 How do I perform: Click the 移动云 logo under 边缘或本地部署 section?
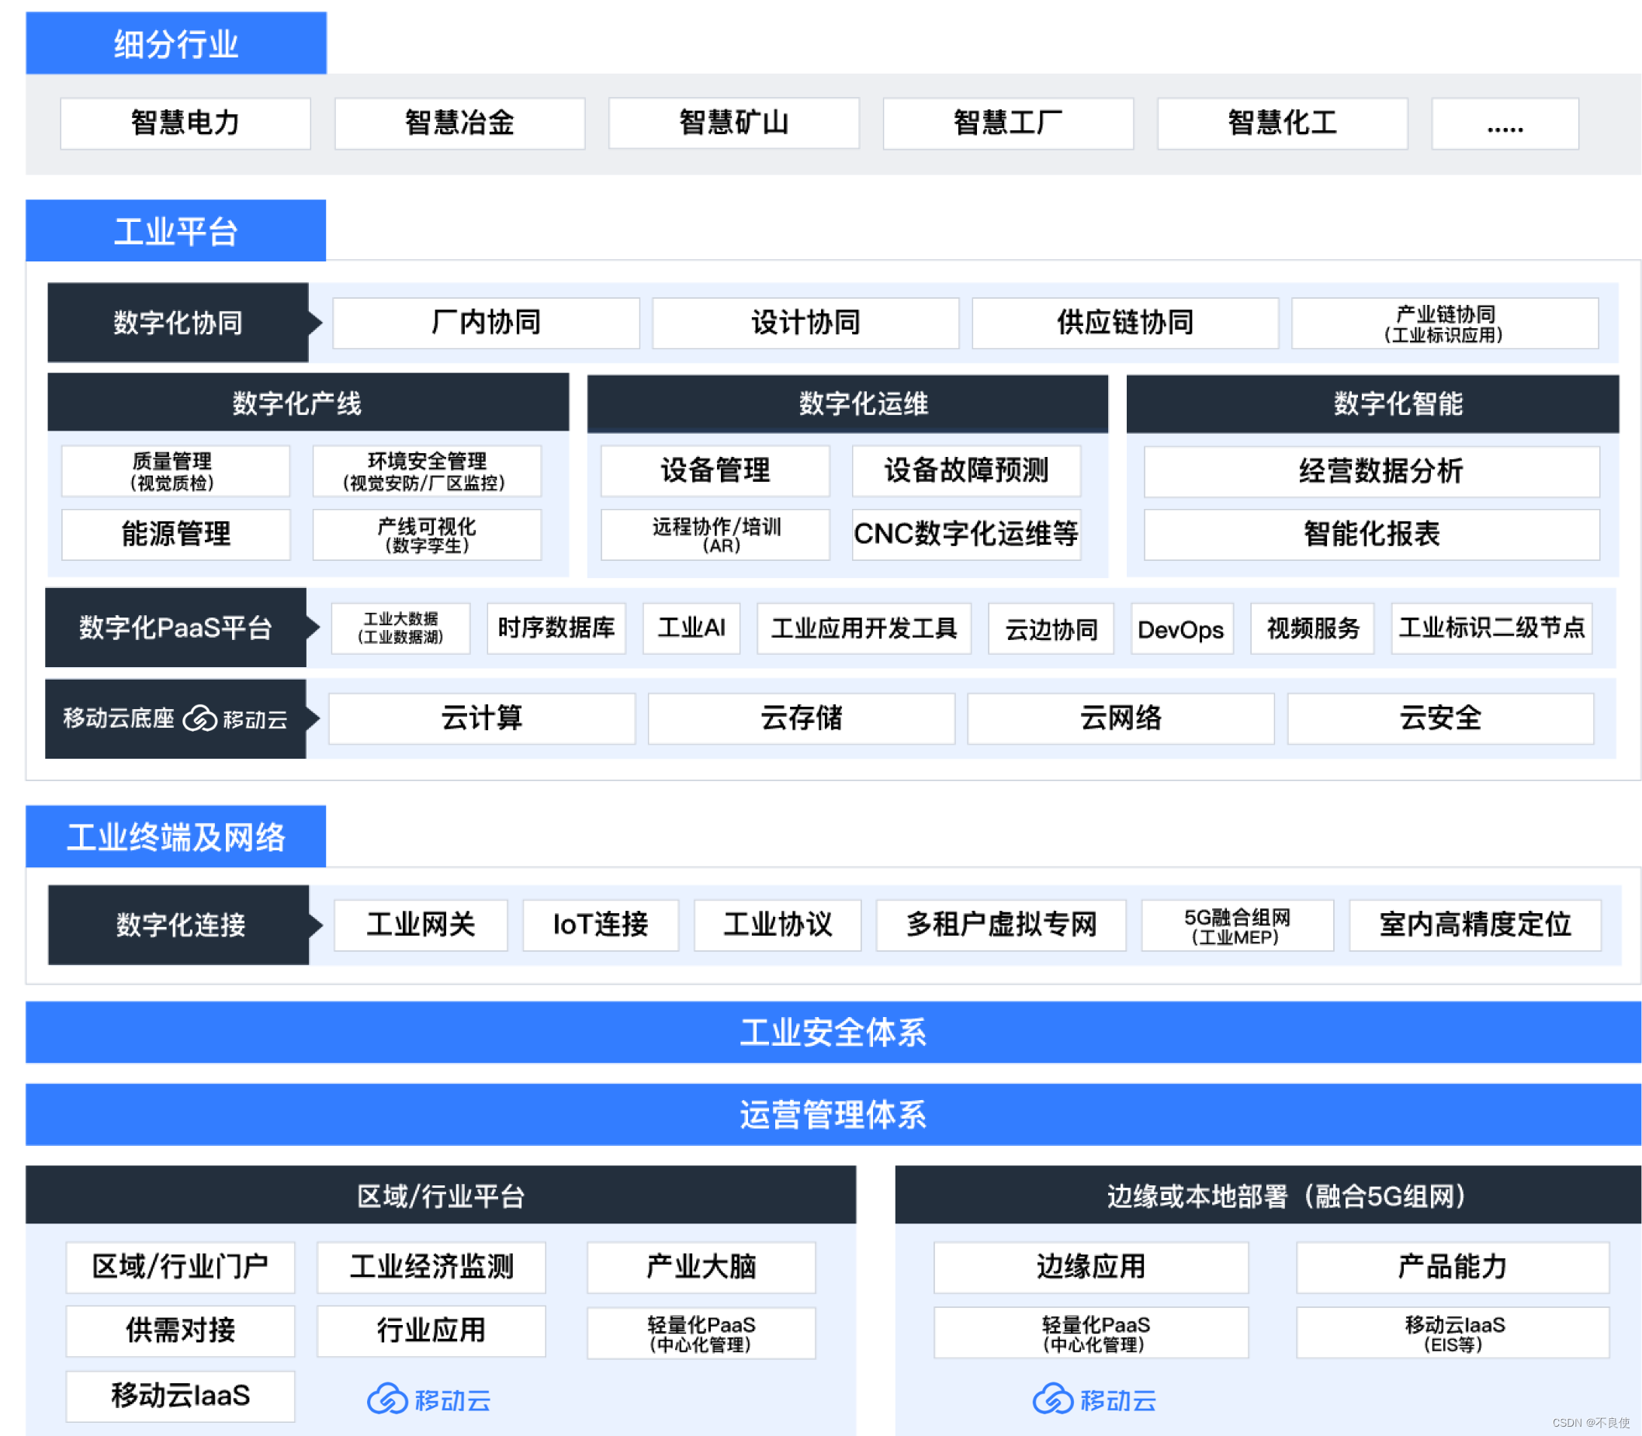(x=1094, y=1399)
